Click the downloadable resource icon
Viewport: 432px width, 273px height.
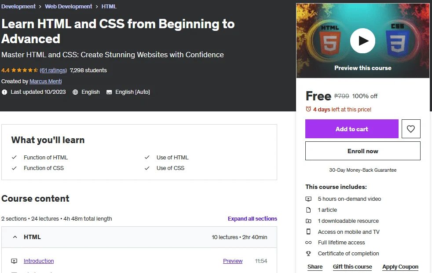(x=308, y=221)
